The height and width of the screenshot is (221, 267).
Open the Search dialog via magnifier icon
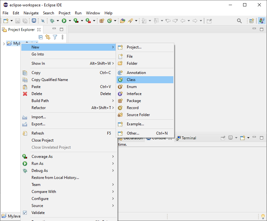coord(239,20)
